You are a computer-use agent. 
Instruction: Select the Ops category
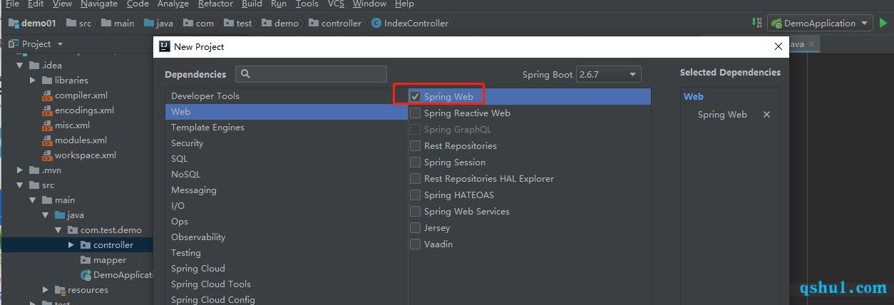coord(287,222)
